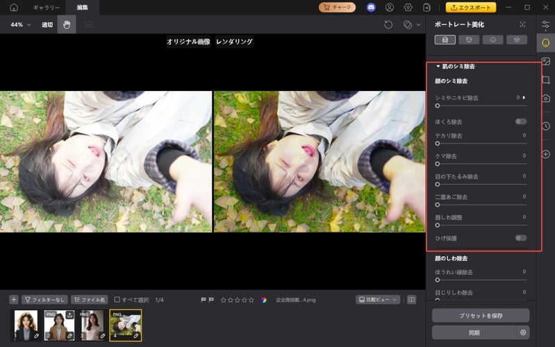Click the fullscreen expand icon in ポートレート美化
The height and width of the screenshot is (347, 555).
click(522, 24)
